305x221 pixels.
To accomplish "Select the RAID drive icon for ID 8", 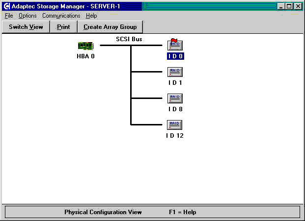I will [x=175, y=98].
